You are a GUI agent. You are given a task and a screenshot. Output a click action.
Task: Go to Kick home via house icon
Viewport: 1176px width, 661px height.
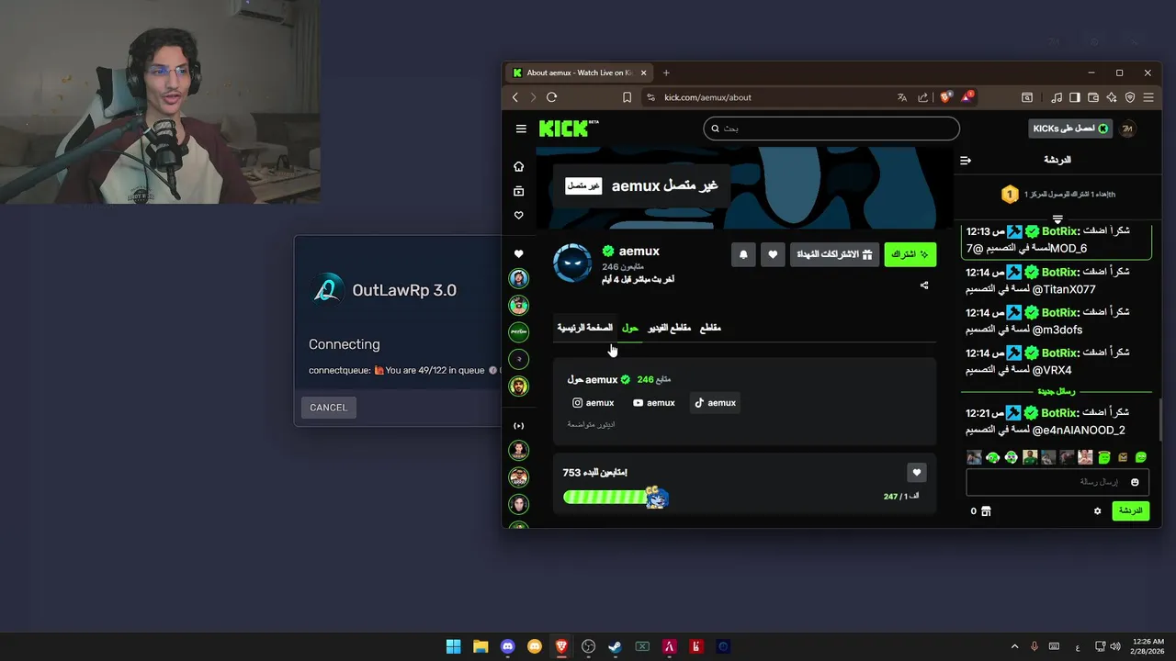pos(519,166)
